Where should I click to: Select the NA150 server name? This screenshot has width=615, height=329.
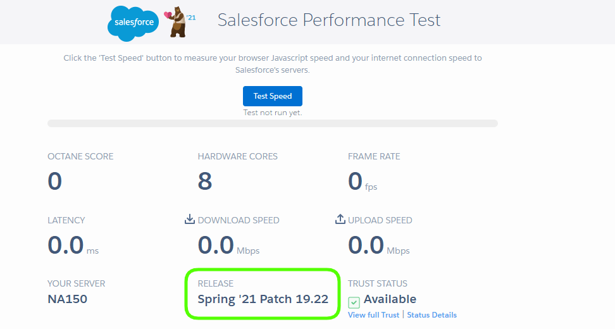pos(68,299)
